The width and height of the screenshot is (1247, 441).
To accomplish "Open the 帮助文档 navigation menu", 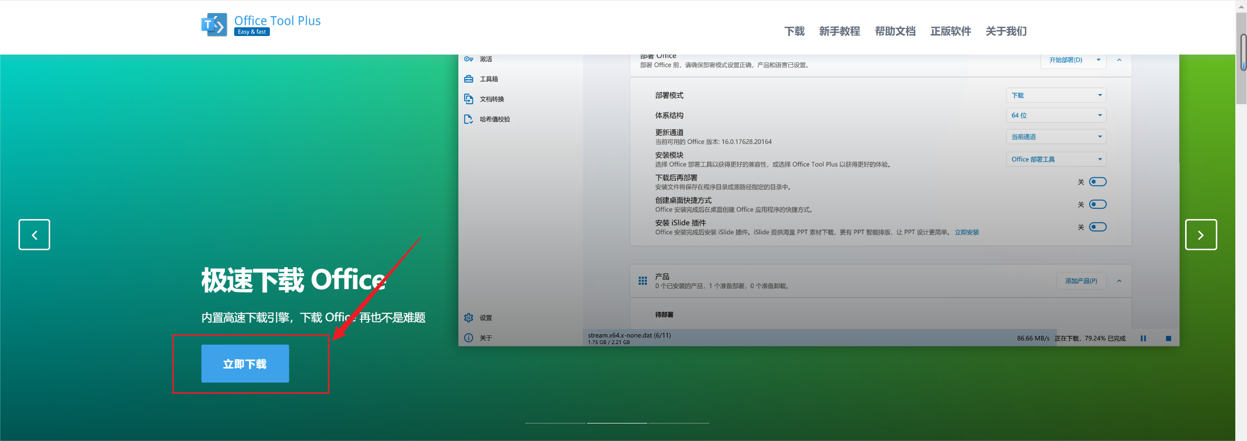I will [895, 31].
